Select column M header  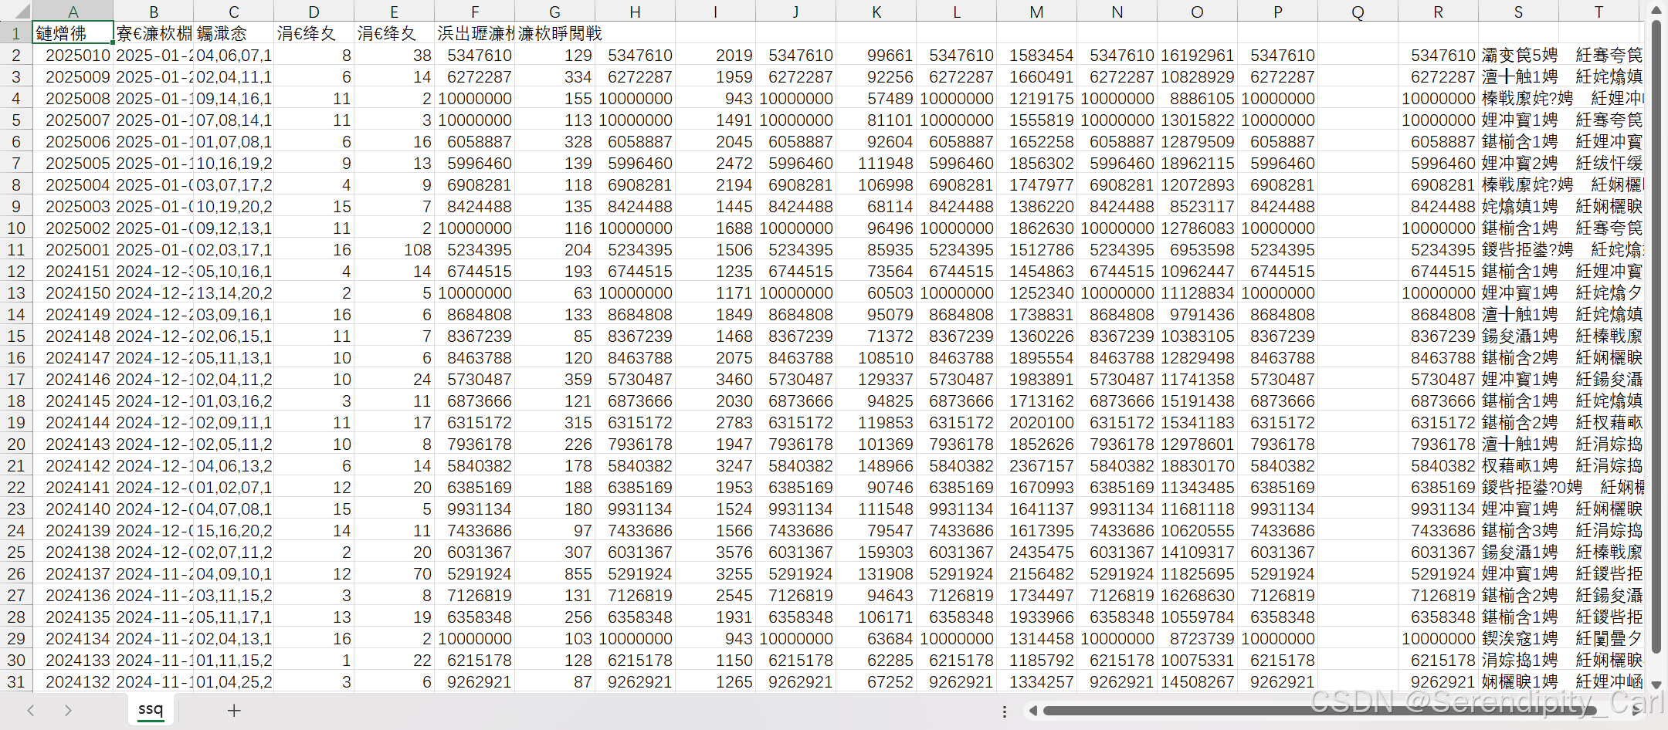(1037, 12)
